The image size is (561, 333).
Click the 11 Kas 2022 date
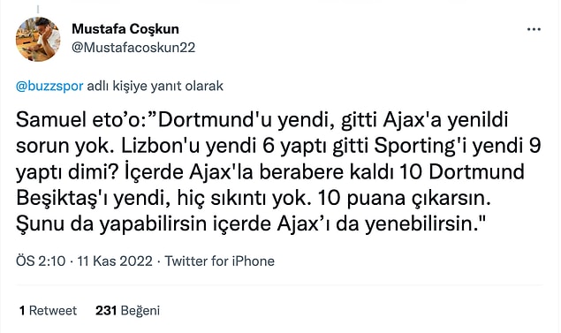tap(115, 261)
